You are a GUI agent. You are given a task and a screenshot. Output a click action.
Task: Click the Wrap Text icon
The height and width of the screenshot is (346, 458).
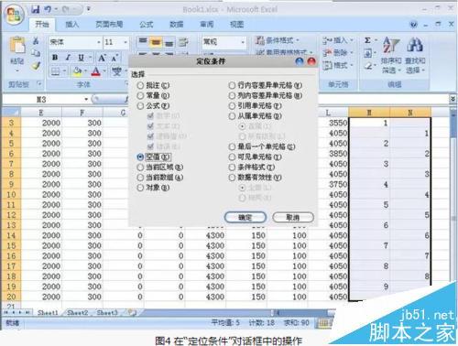pos(183,42)
